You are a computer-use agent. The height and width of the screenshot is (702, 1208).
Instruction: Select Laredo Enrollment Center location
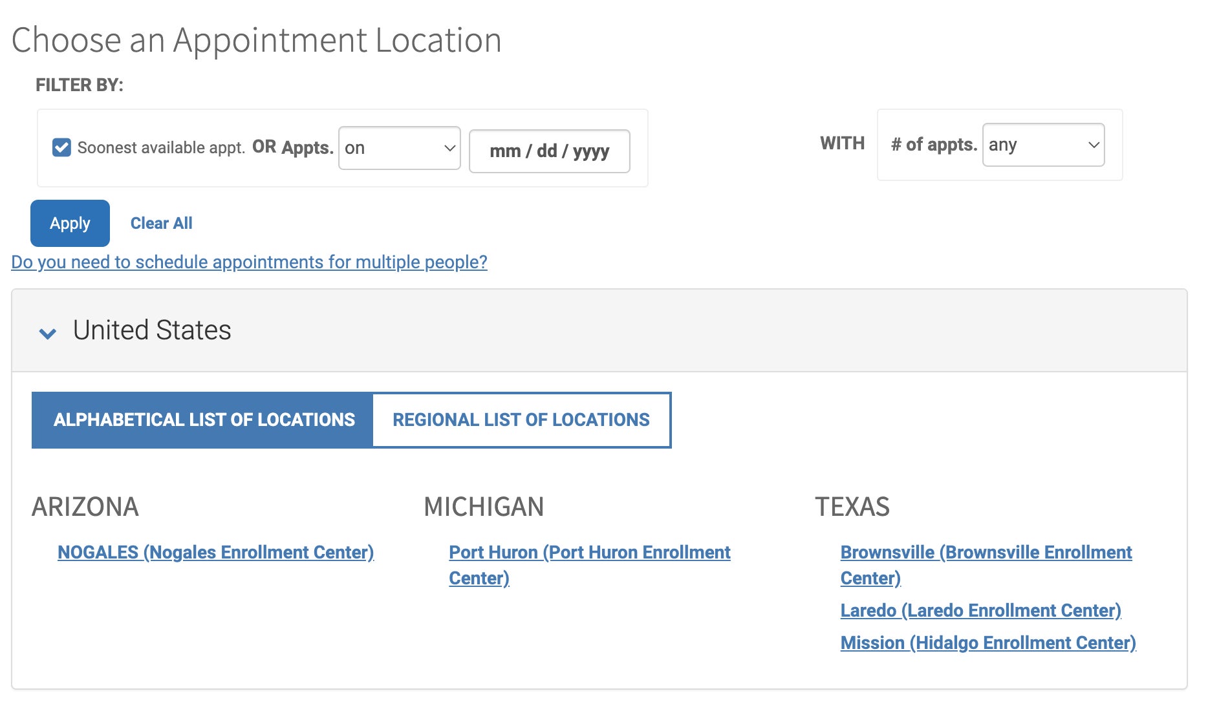tap(980, 611)
